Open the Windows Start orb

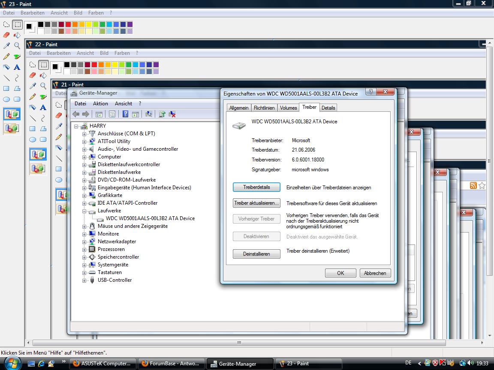[x=12, y=363]
